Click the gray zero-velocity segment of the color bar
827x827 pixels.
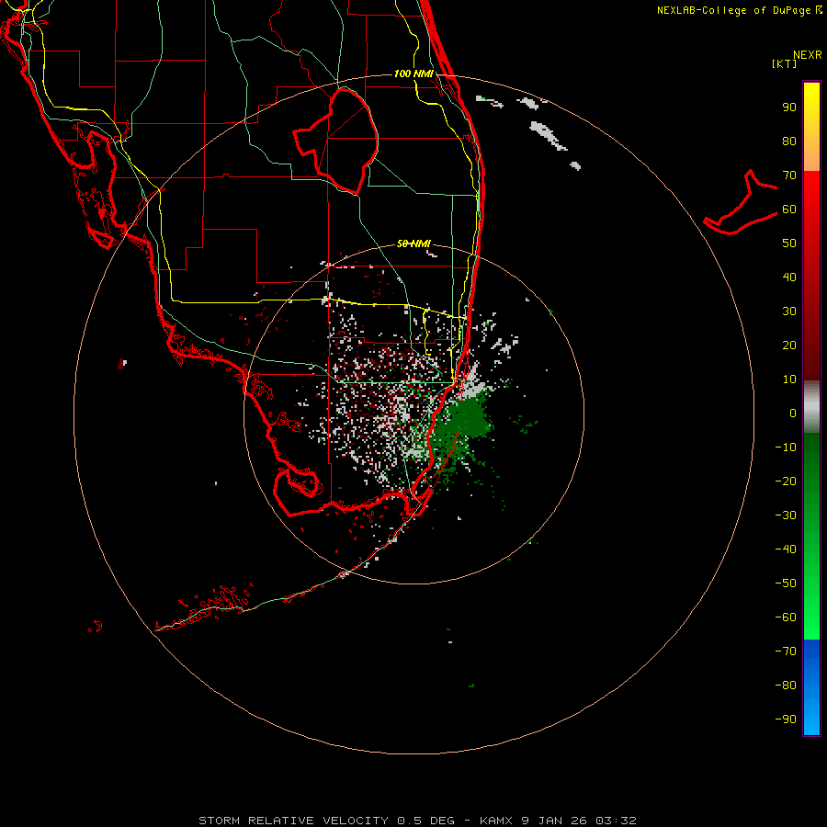(x=811, y=407)
